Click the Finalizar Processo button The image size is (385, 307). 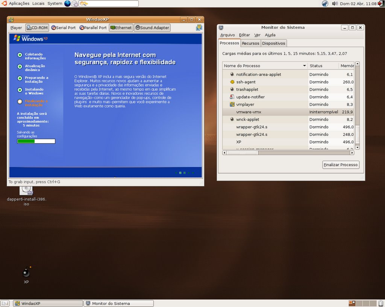pyautogui.click(x=341, y=165)
